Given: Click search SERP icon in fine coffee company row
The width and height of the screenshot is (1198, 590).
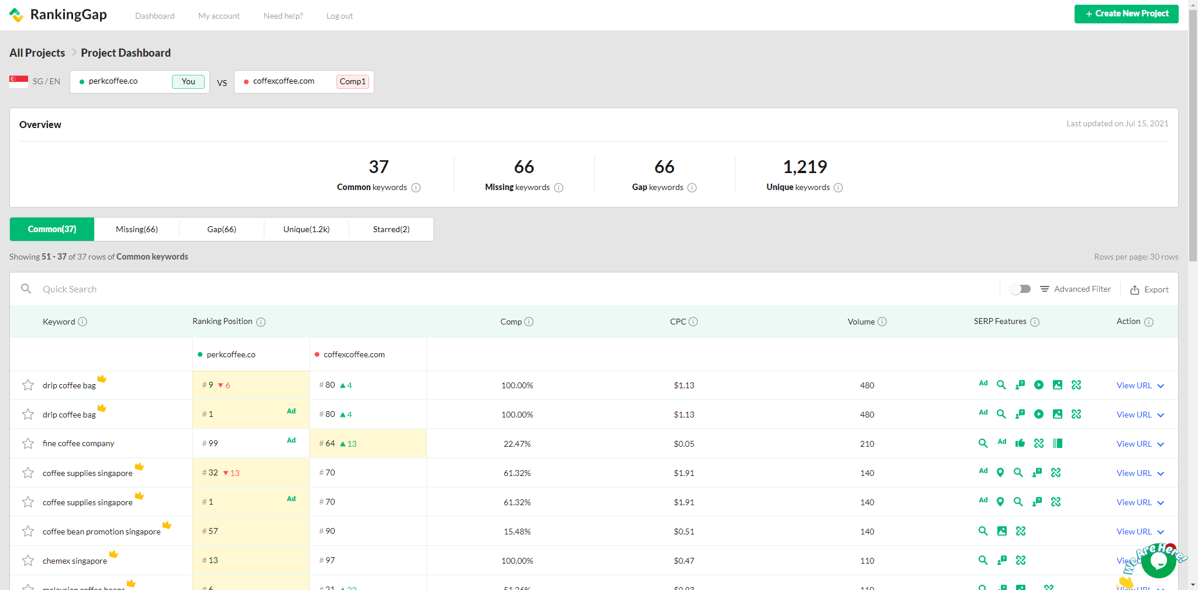Looking at the screenshot, I should (983, 443).
